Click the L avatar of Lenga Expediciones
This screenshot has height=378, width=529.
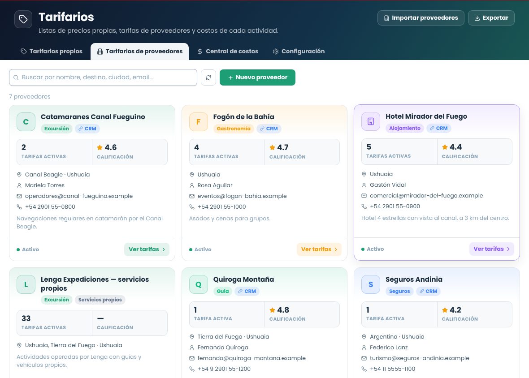click(26, 284)
